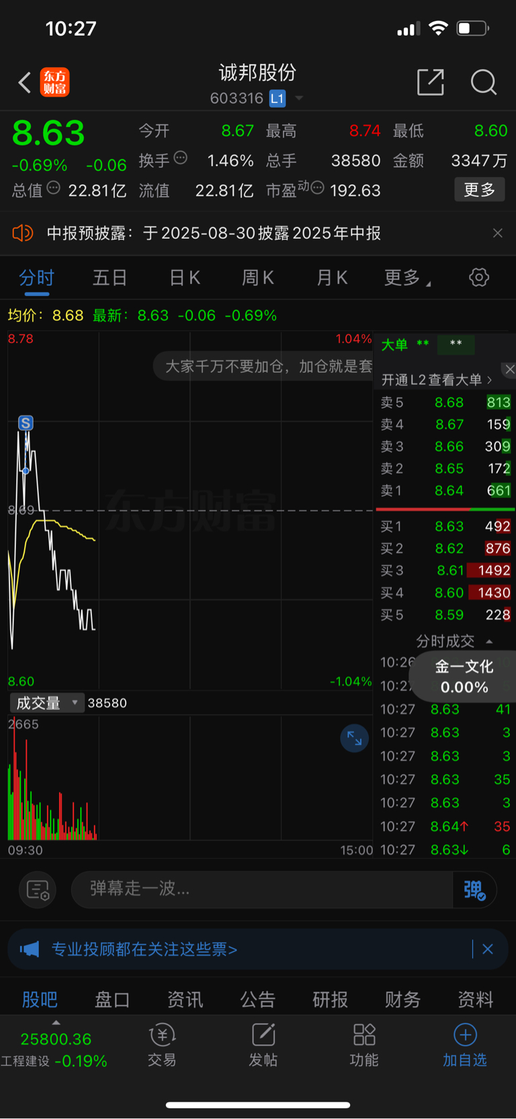Tap the 市盈 info icon
The height and width of the screenshot is (1119, 516).
pos(317,188)
